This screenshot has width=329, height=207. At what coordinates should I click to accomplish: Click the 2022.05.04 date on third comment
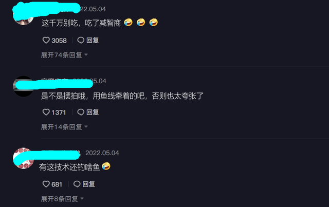click(x=102, y=153)
